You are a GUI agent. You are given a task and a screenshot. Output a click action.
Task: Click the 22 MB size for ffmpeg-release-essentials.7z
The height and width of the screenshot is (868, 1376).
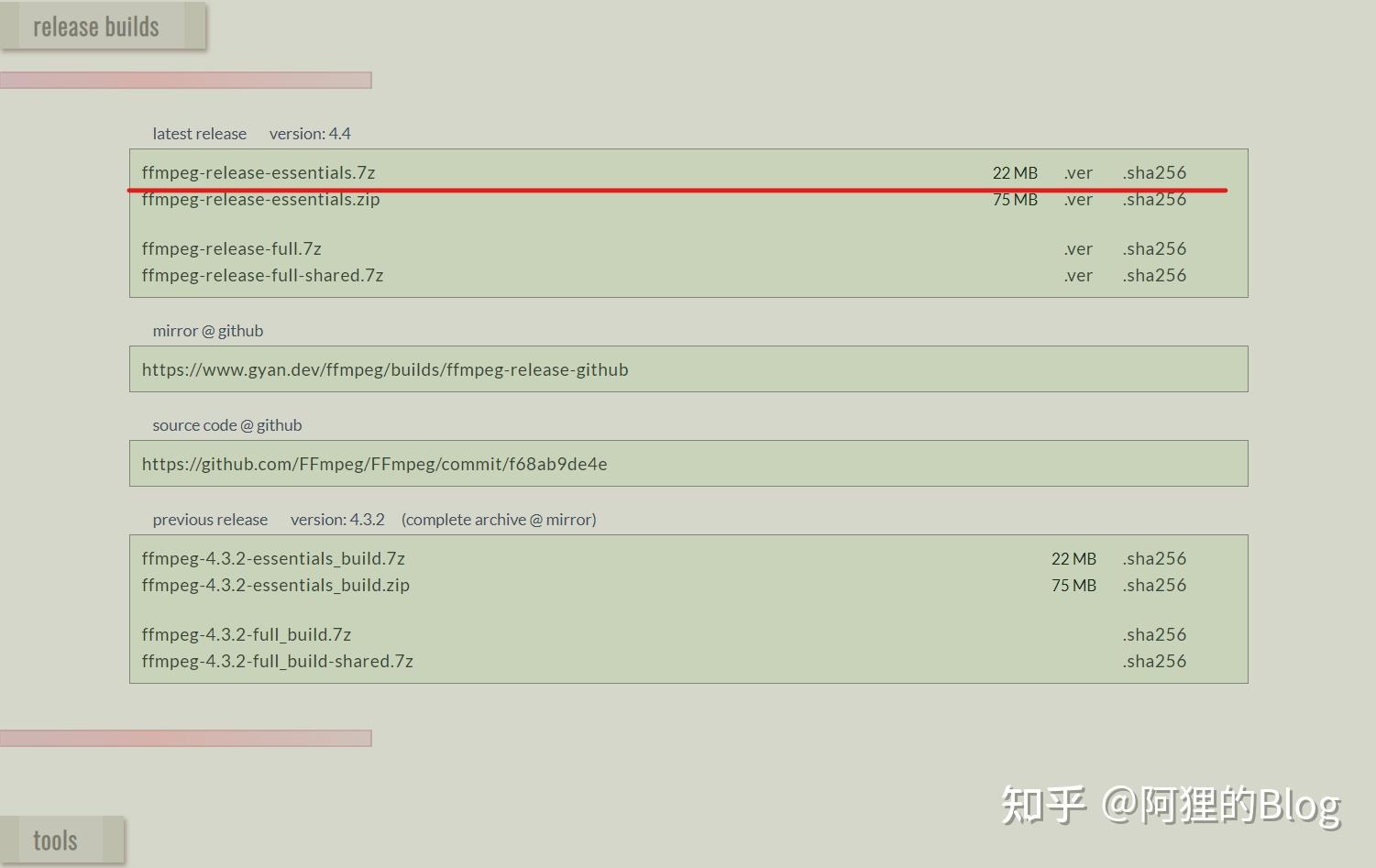[x=1015, y=172]
